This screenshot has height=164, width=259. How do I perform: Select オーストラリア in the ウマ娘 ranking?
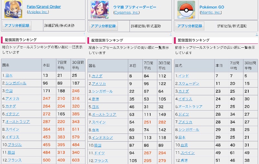click(x=104, y=114)
